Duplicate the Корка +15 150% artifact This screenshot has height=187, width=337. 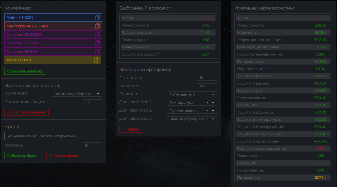pyautogui.click(x=97, y=60)
